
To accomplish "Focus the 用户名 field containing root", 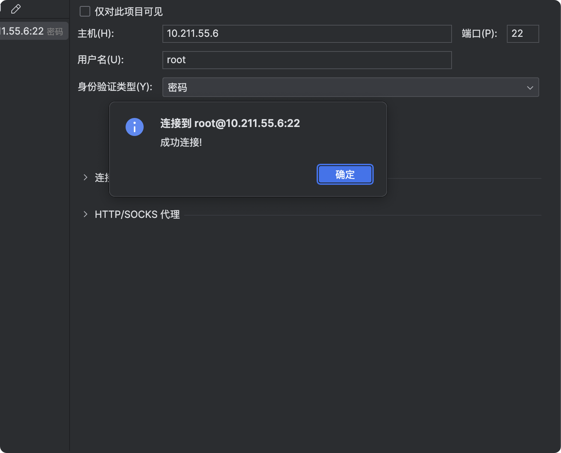I will click(x=306, y=60).
